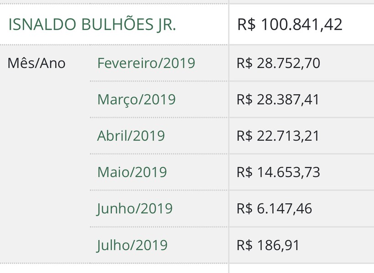Open the Junho/2019 month link

[135, 209]
